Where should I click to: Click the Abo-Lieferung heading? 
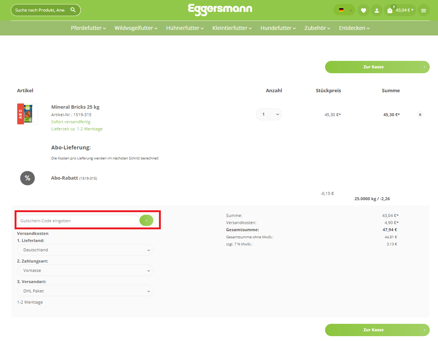coord(71,148)
